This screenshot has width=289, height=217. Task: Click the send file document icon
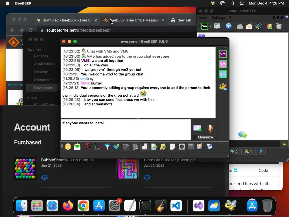click(x=154, y=147)
